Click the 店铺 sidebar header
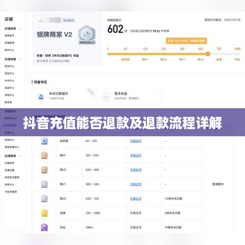The width and height of the screenshot is (245, 245). pos(9,19)
